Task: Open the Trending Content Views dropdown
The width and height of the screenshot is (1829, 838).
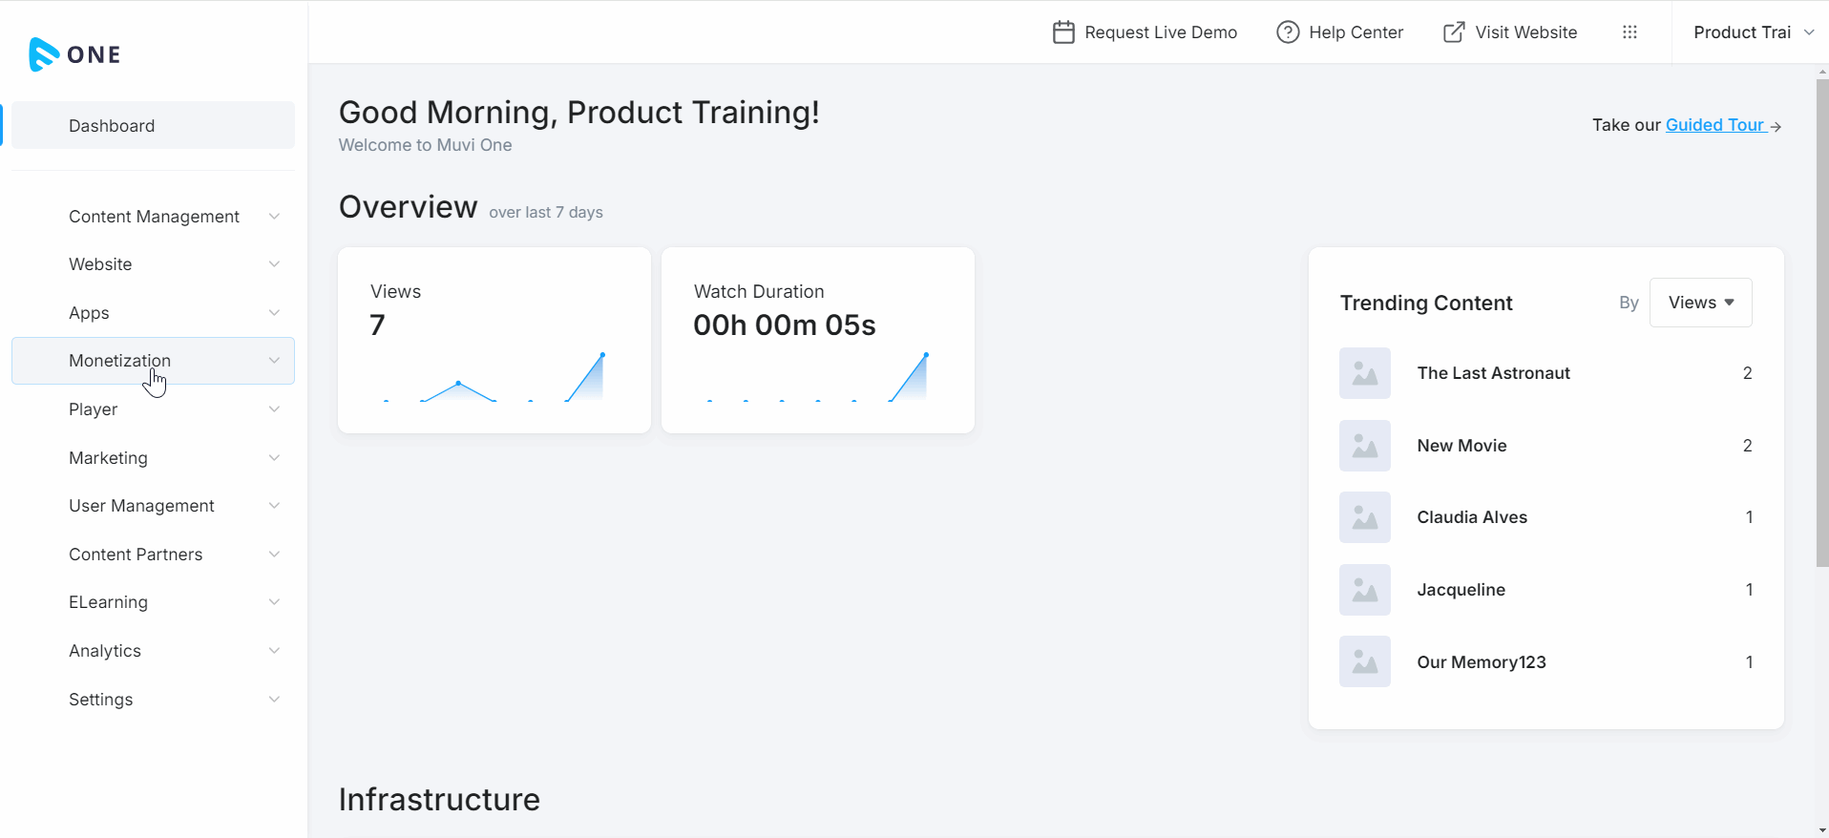Action: click(1700, 303)
